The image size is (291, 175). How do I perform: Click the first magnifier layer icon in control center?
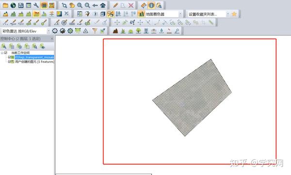coord(4,46)
